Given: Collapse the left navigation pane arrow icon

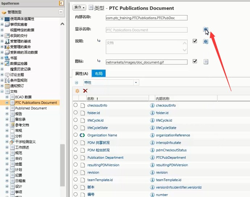Looking at the screenshot, I should pyautogui.click(x=61, y=3).
